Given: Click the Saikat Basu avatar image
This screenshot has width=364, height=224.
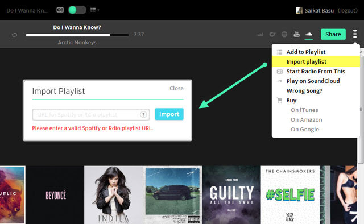Looking at the screenshot, I should click(x=299, y=10).
